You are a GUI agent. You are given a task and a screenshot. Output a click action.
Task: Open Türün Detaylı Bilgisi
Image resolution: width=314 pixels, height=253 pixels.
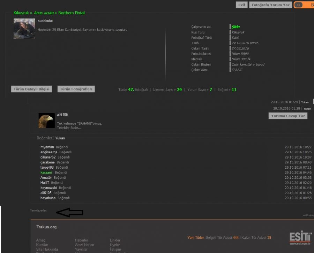(x=31, y=89)
